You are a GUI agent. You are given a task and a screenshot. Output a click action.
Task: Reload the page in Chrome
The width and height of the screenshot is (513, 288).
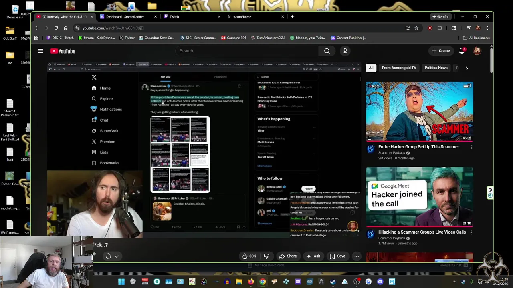point(56,28)
